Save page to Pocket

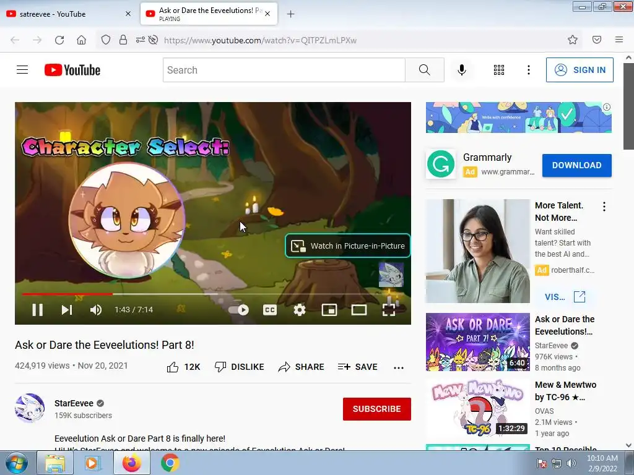tap(597, 40)
